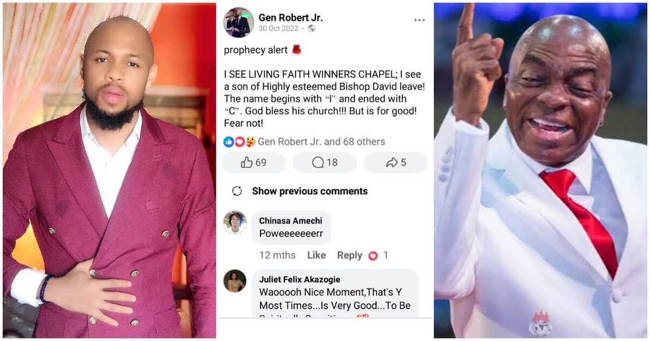Click the reaction emojis beside the likes summary
650x341 pixels.
[x=240, y=142]
